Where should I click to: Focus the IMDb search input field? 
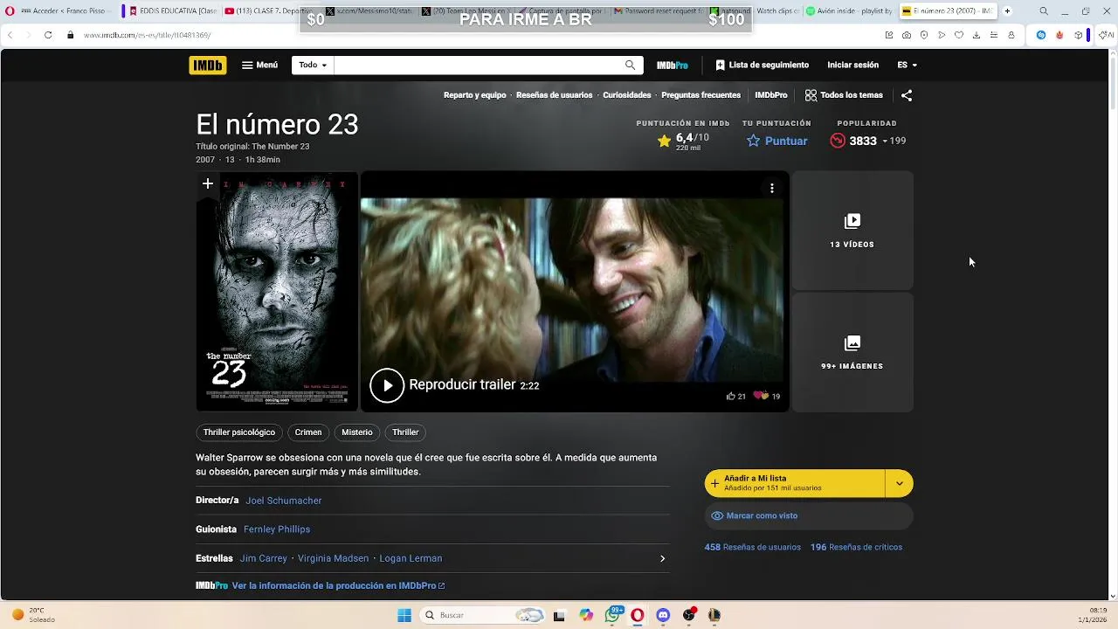[476, 65]
